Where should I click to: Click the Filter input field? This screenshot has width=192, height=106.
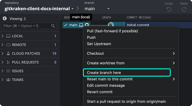[29, 26]
